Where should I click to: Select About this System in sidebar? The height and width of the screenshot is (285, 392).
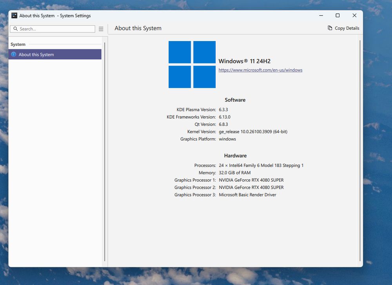pyautogui.click(x=55, y=54)
